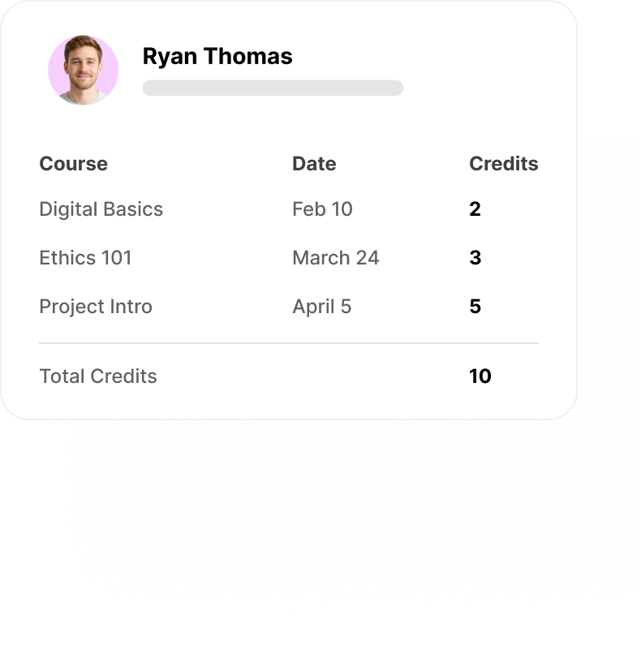Click the Total Credits label

[x=98, y=376]
